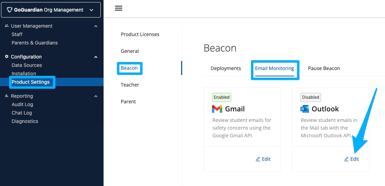Screen dimensions: 385x186
Task: Open Parents & Guardians page
Action: click(35, 43)
